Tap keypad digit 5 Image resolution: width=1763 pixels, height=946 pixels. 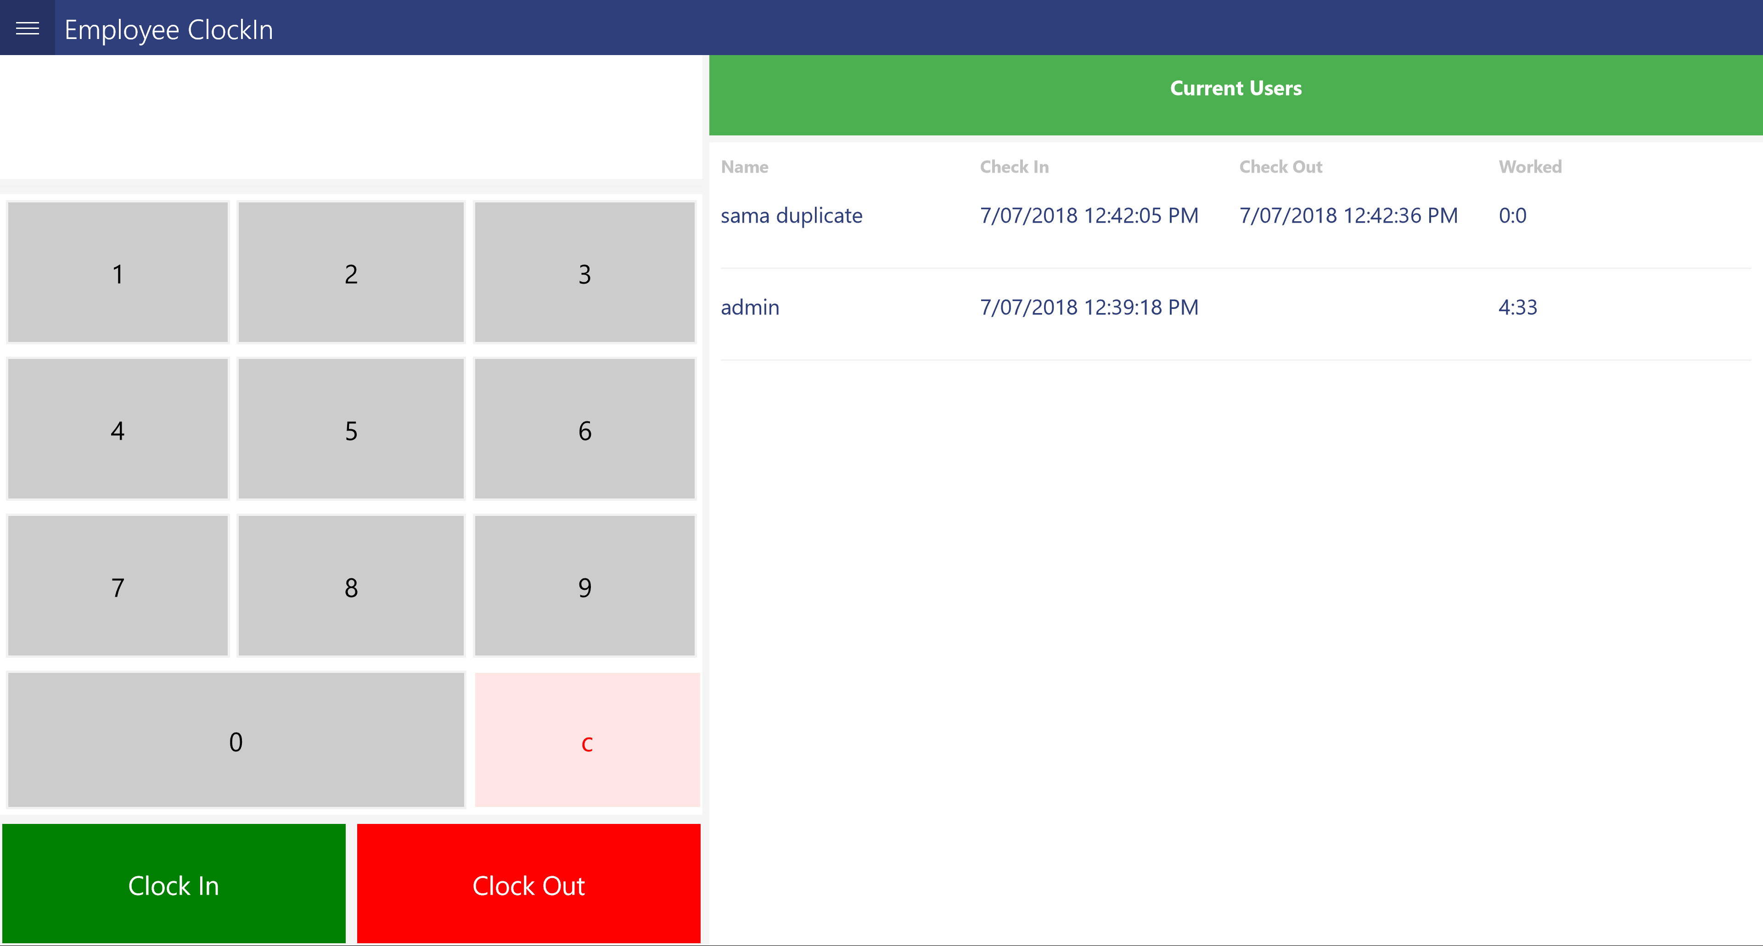tap(351, 429)
